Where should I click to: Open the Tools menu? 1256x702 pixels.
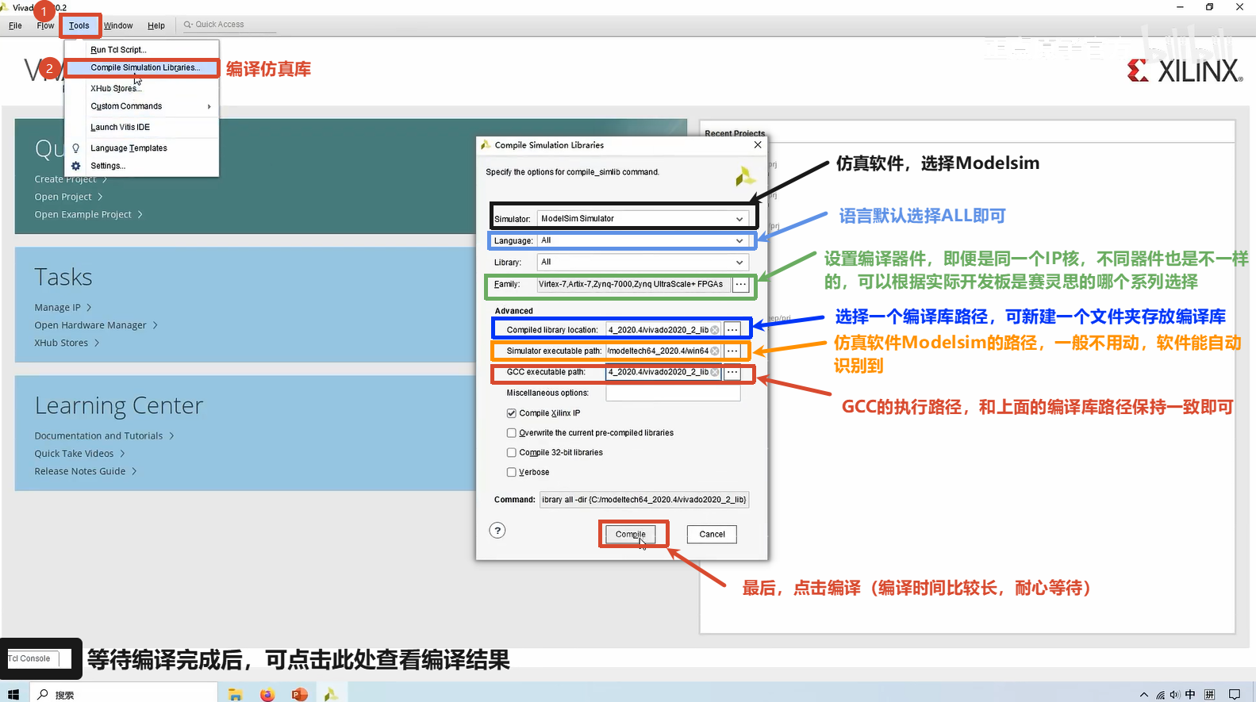coord(79,25)
